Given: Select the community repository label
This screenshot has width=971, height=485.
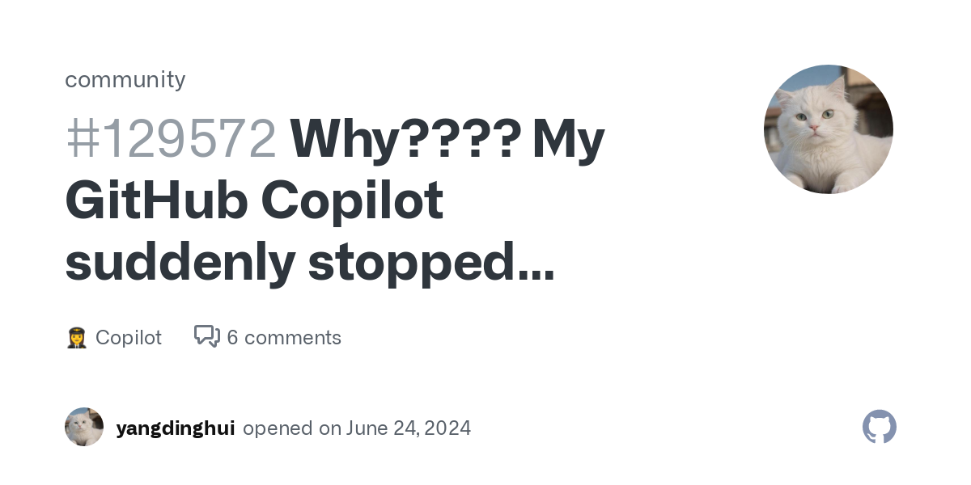Looking at the screenshot, I should (x=125, y=79).
